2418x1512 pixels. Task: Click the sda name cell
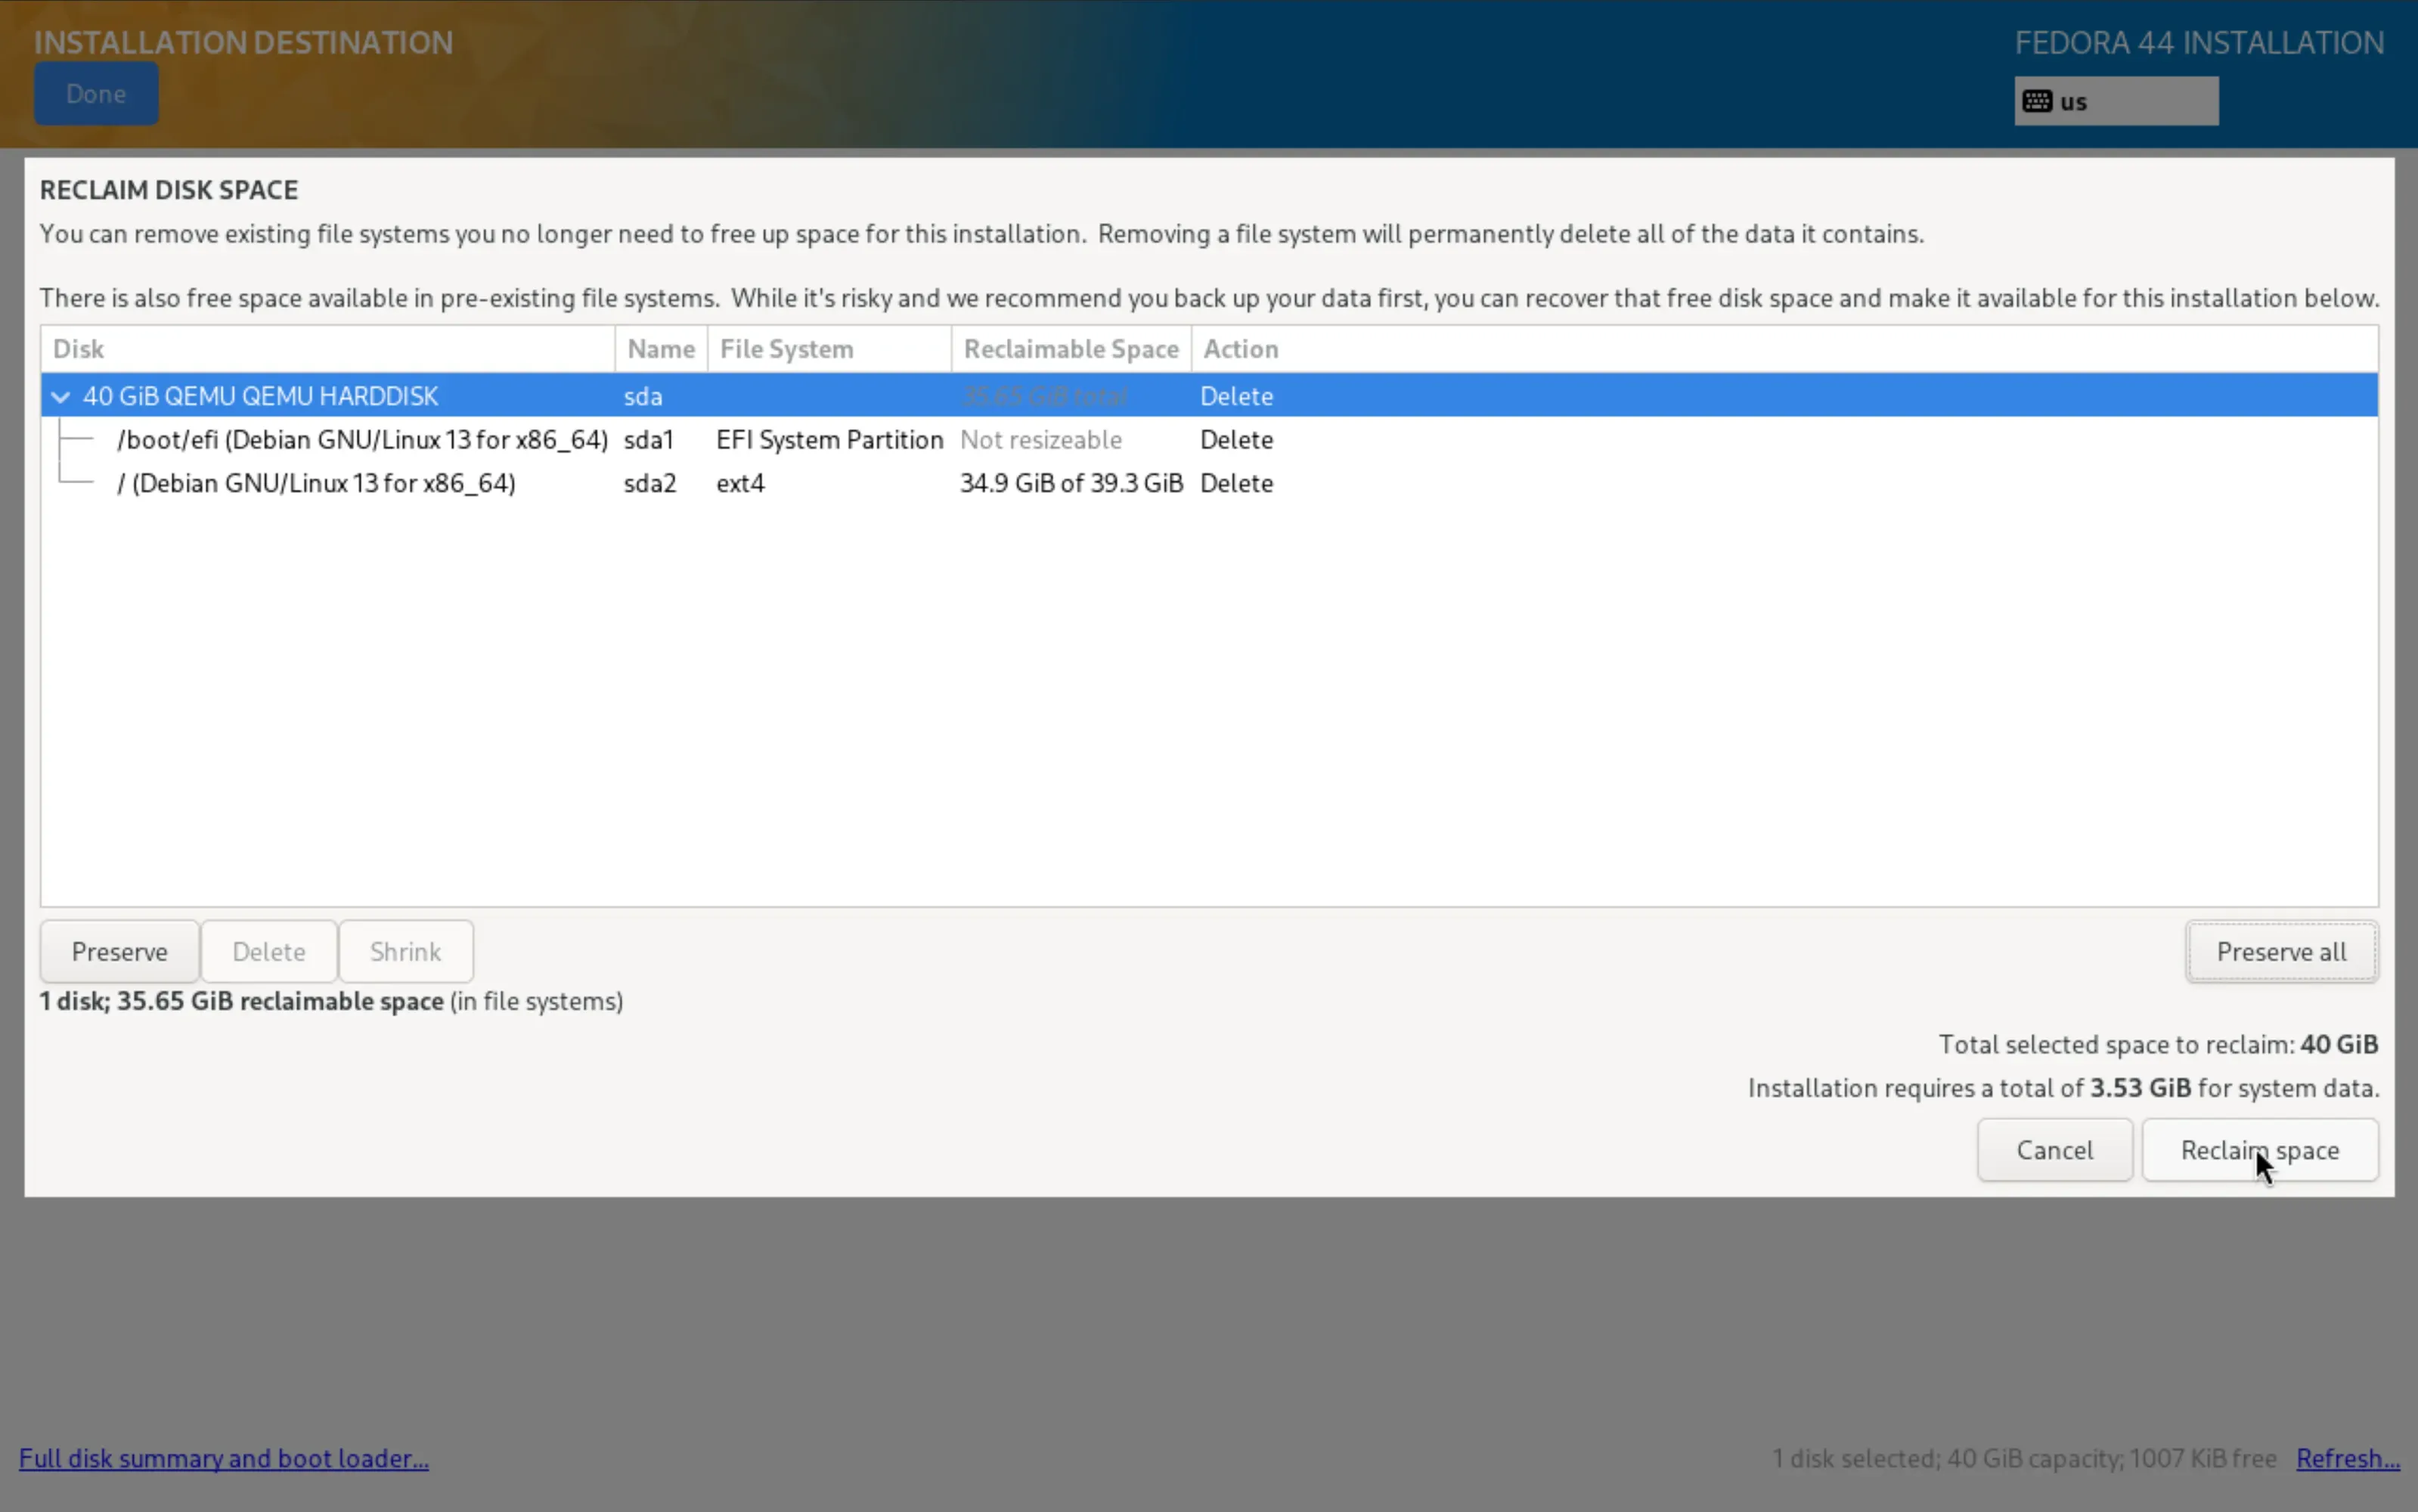(x=643, y=396)
